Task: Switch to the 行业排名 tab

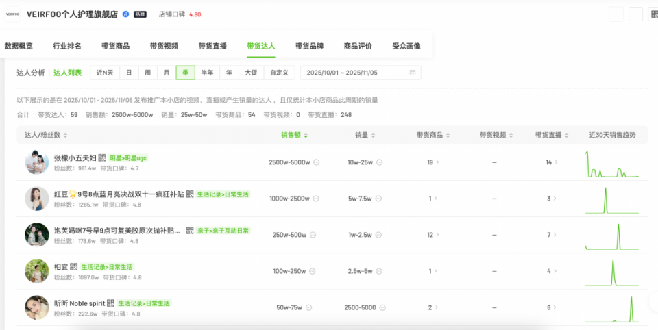Action: [x=67, y=46]
